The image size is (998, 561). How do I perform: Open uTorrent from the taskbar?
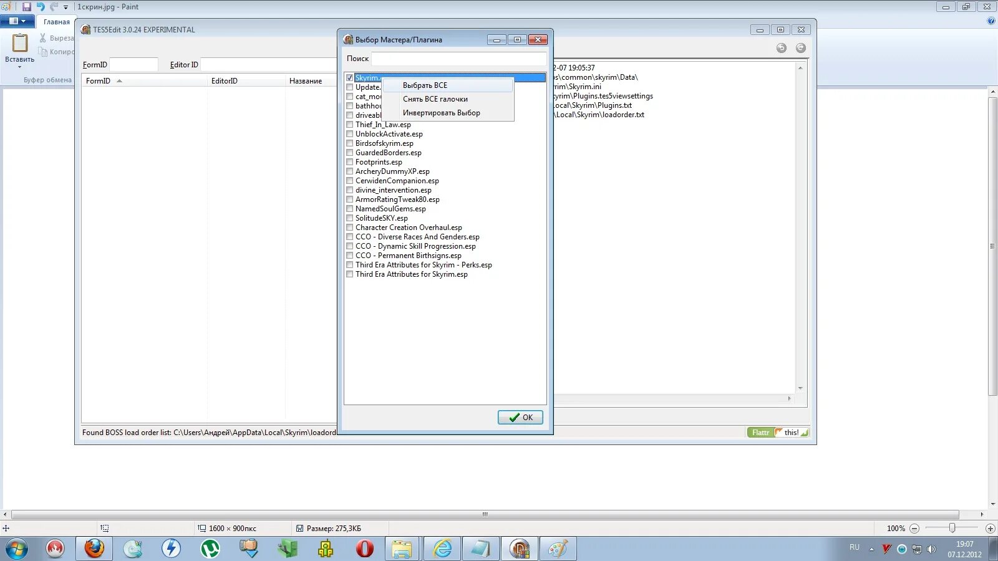[210, 549]
